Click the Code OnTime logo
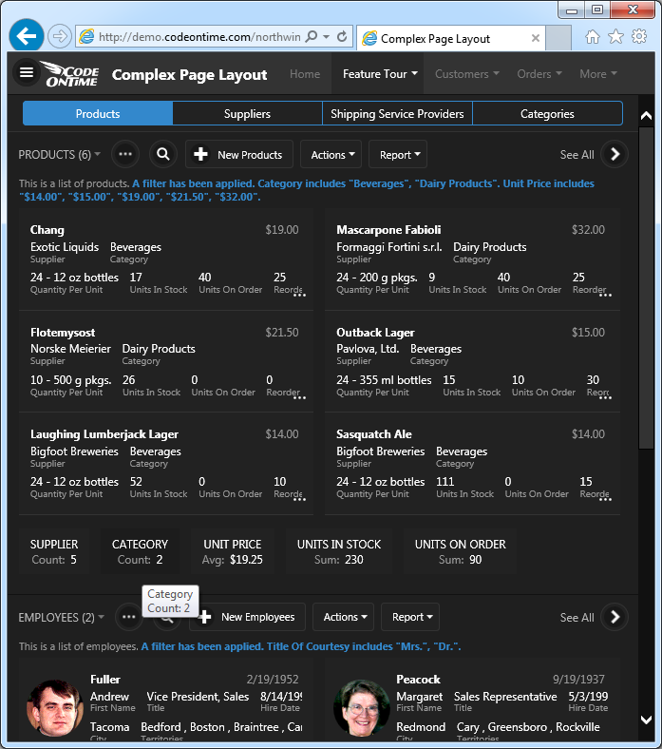 (70, 74)
